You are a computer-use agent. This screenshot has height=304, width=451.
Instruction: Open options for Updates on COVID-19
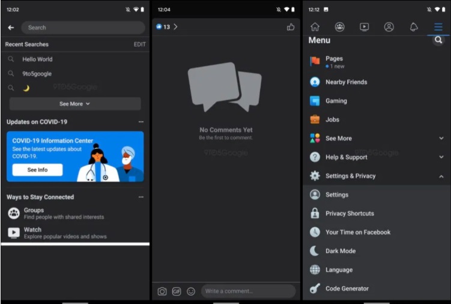141,122
